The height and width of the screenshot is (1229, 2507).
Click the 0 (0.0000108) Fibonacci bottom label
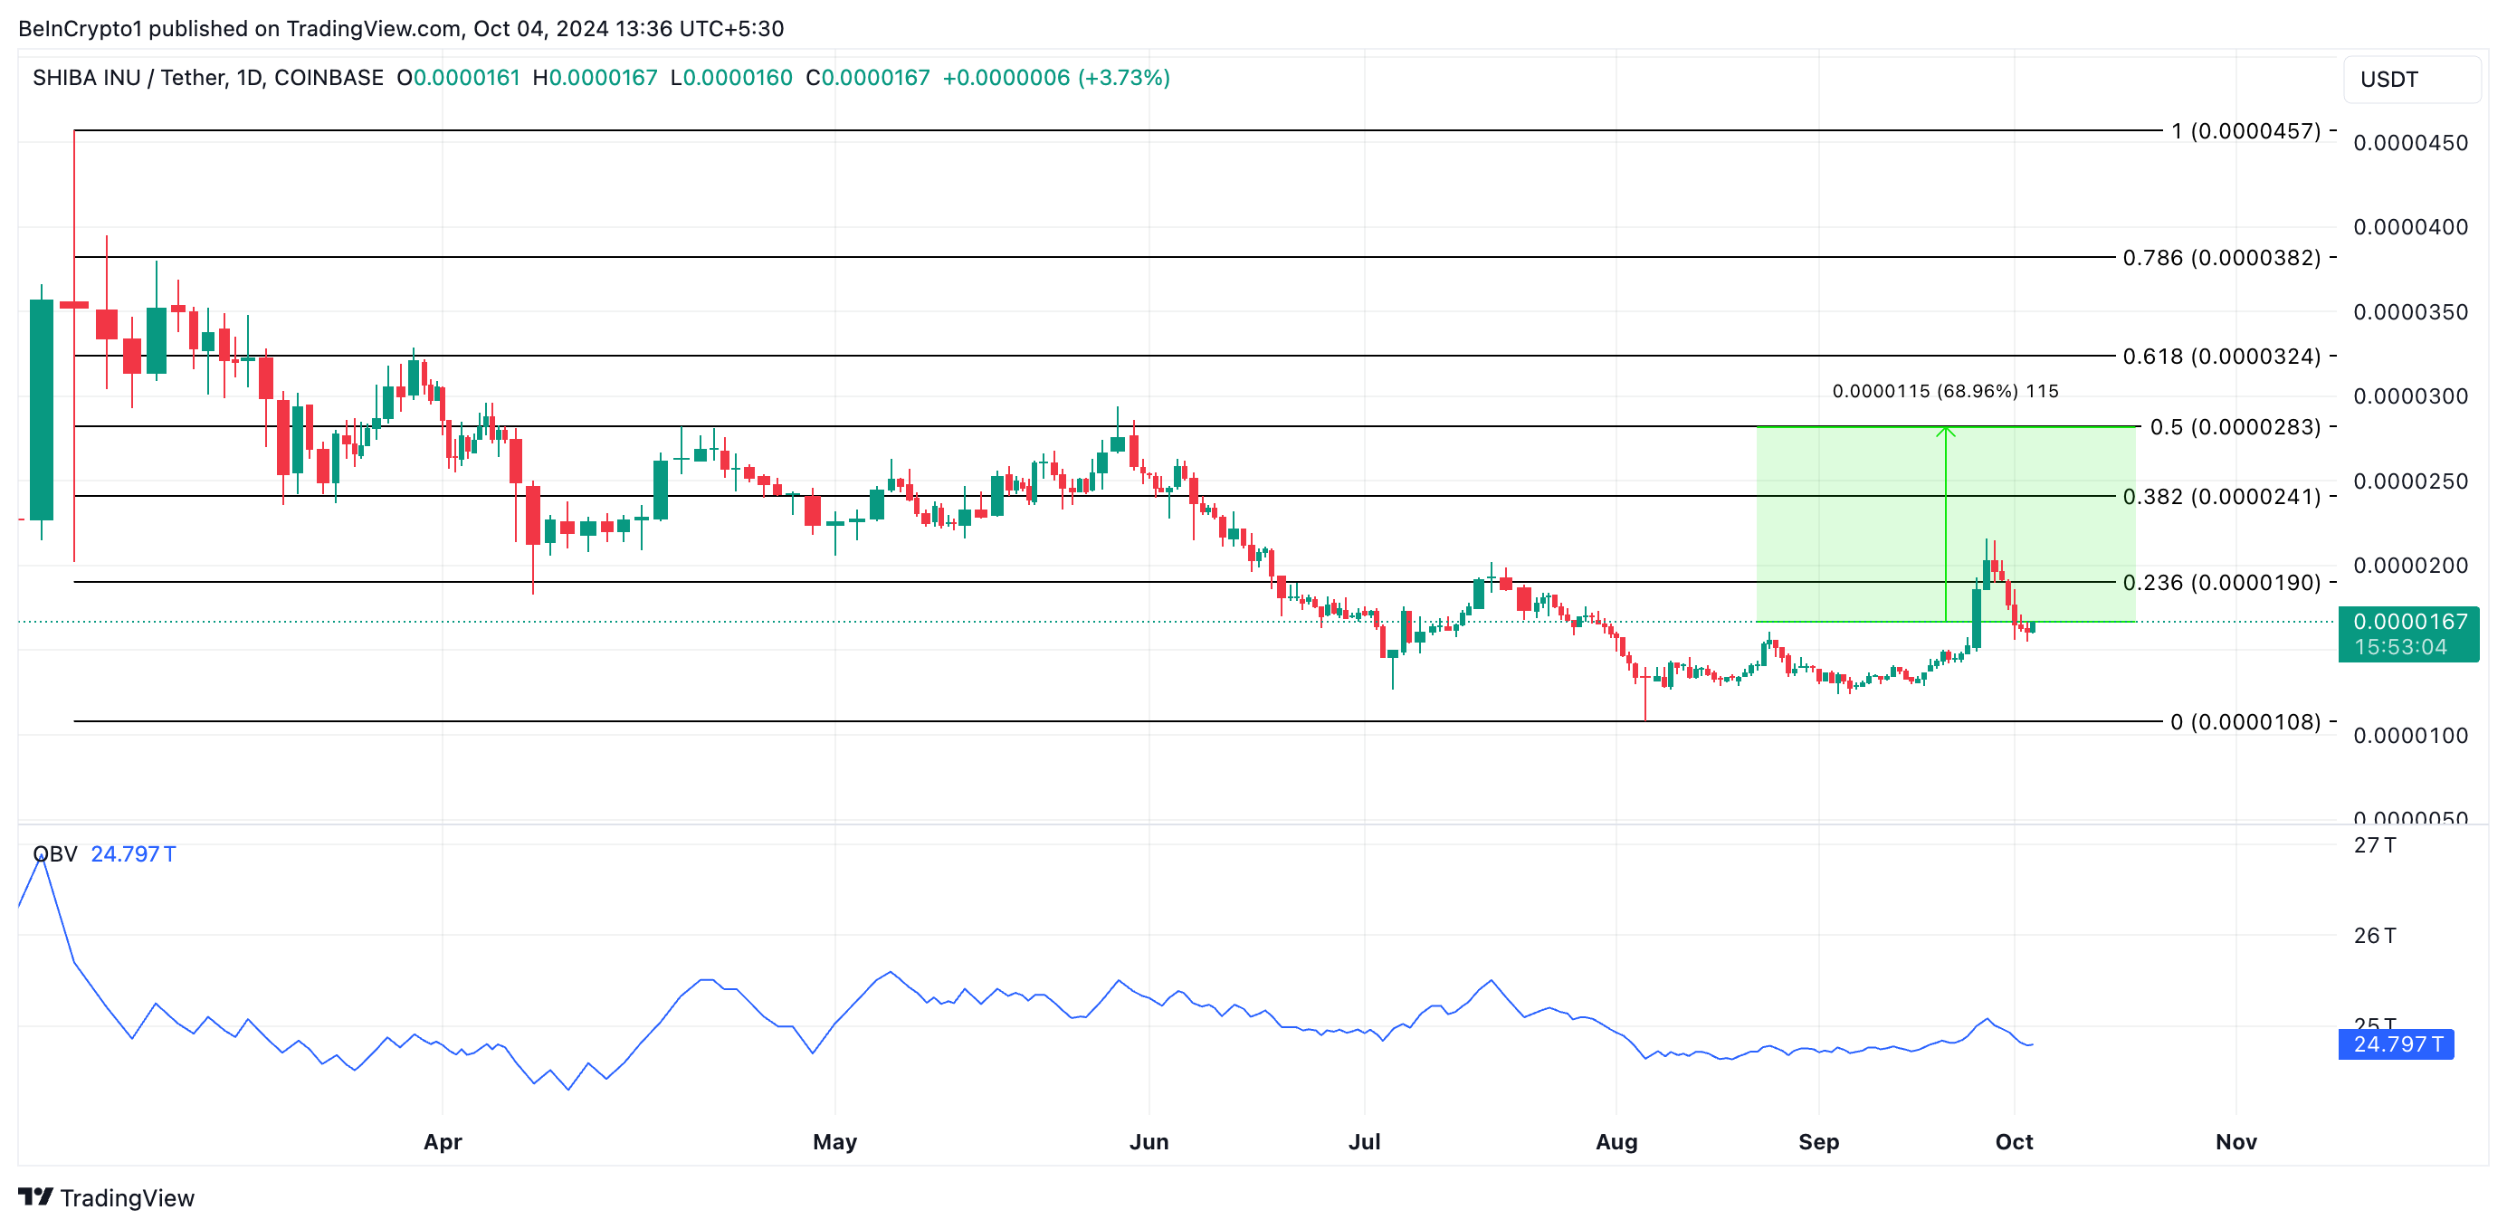(x=2245, y=722)
